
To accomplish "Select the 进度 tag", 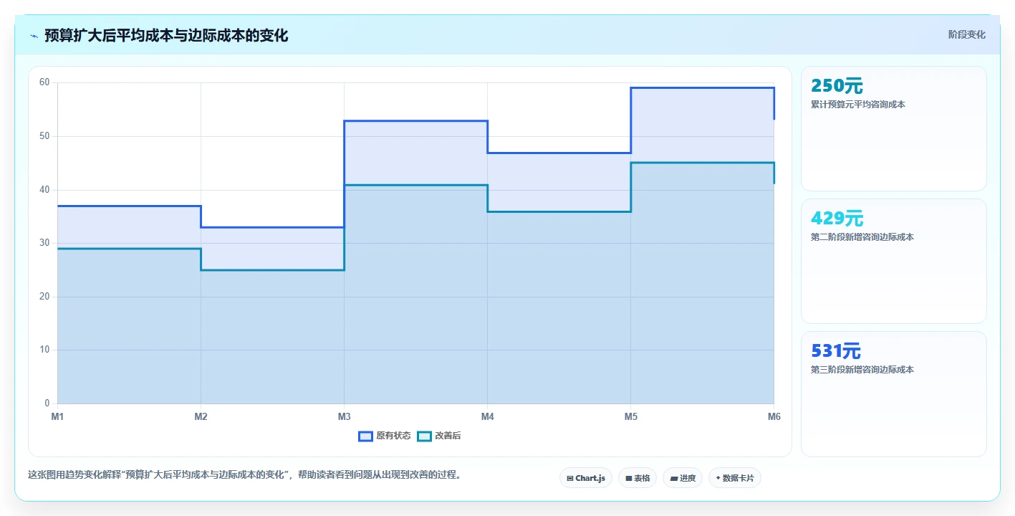I will (683, 478).
